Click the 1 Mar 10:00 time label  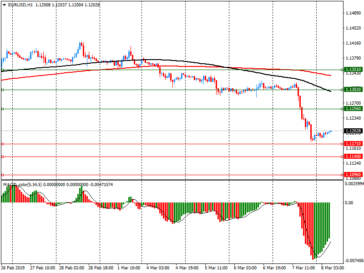[x=129, y=268]
